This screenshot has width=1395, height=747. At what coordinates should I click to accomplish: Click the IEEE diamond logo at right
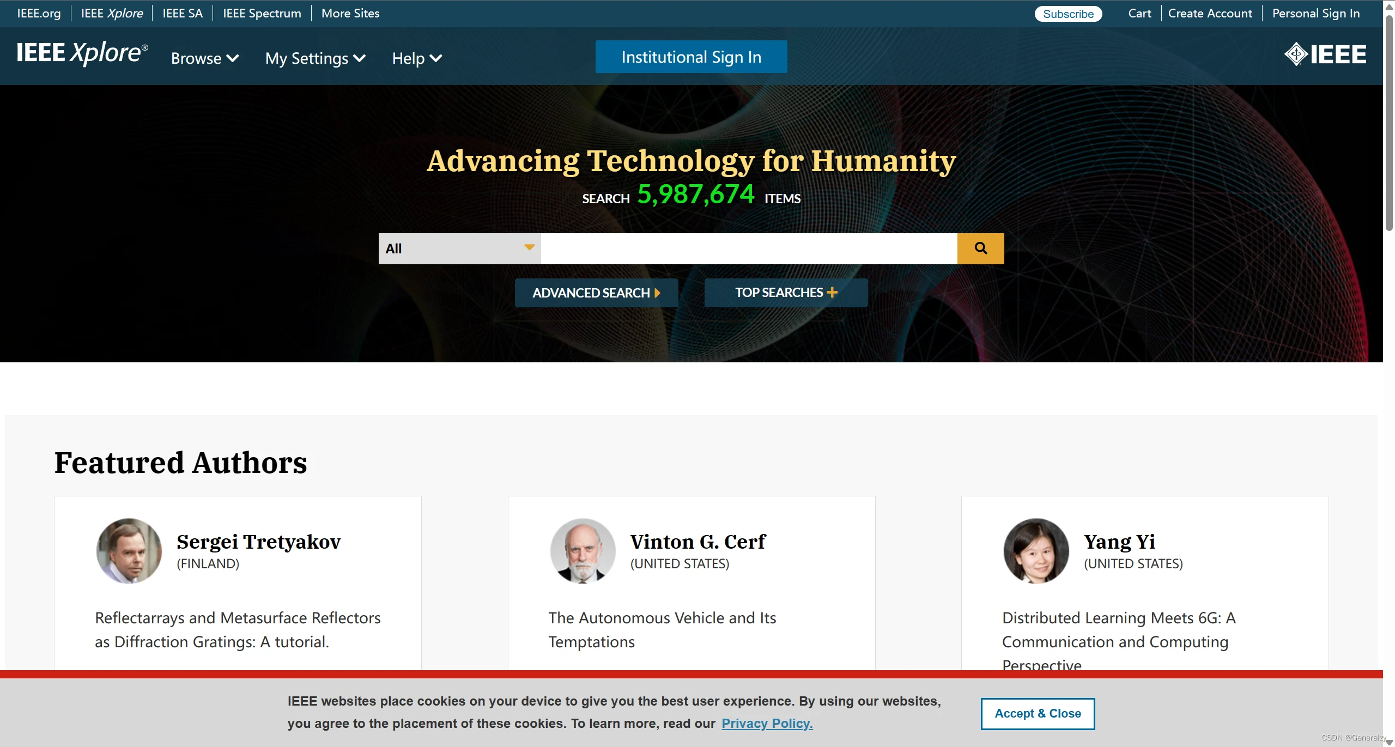coord(1325,54)
